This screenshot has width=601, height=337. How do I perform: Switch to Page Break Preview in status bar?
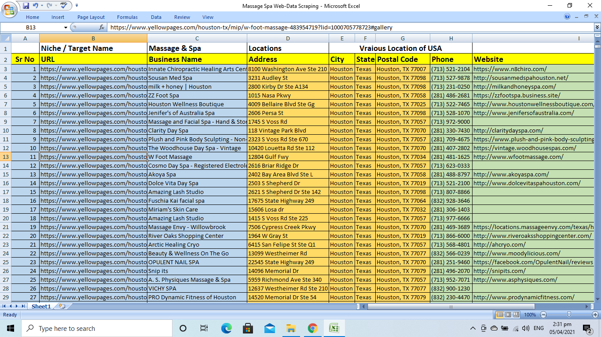point(516,315)
